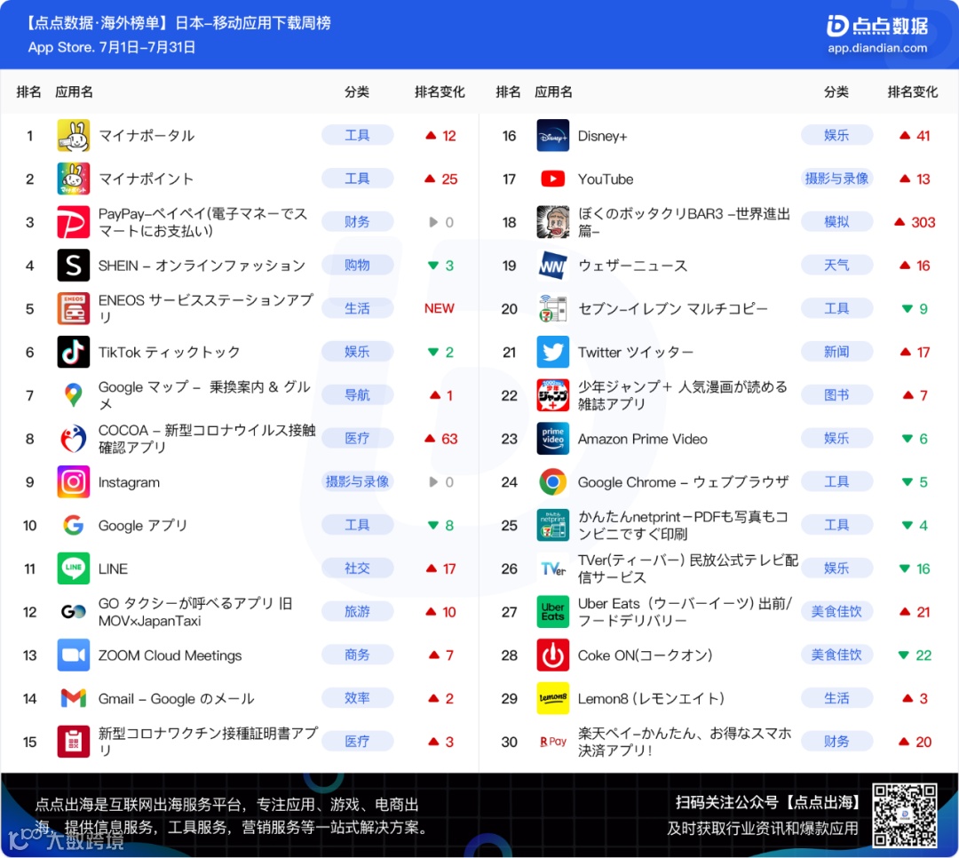This screenshot has width=959, height=858.
Task: Click the left 排名变化 column header
Action: click(x=440, y=91)
